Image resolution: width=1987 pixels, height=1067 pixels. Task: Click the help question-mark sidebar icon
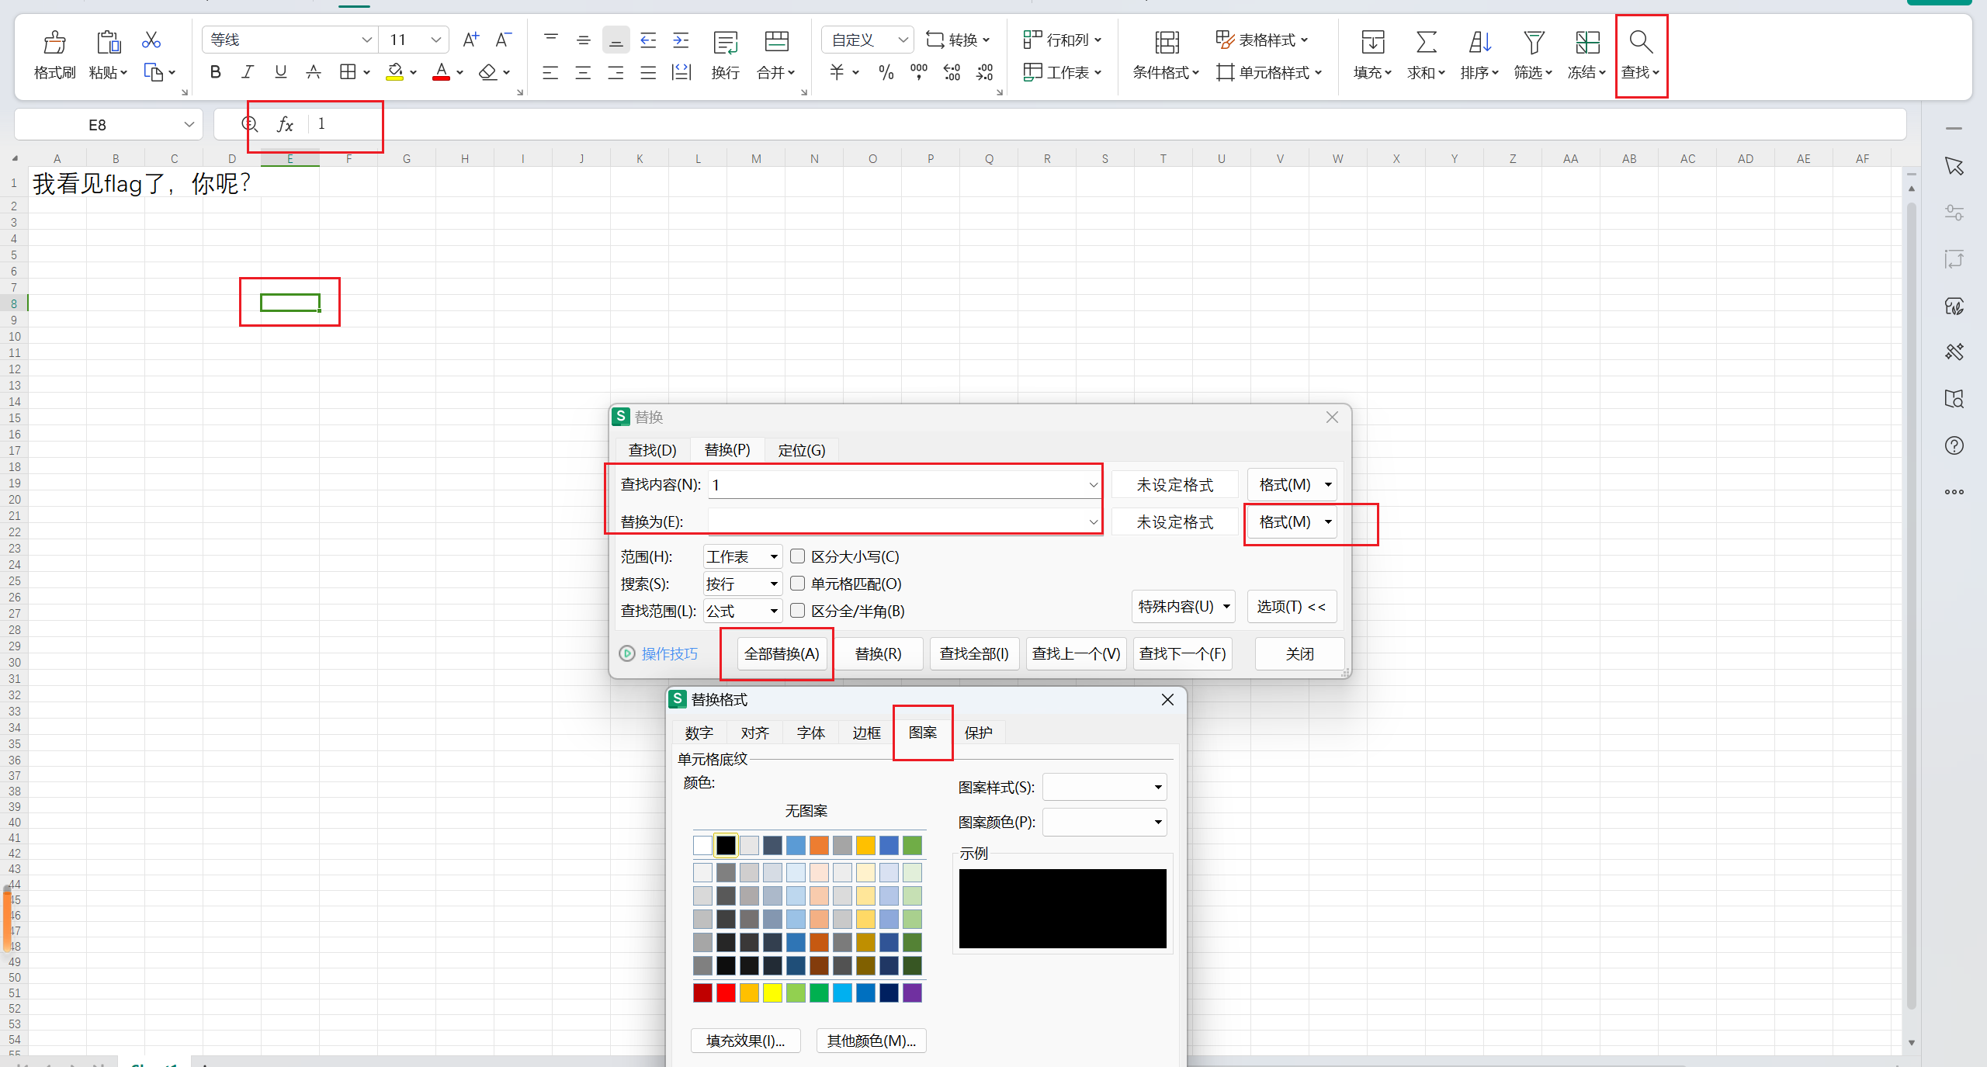pos(1954,445)
